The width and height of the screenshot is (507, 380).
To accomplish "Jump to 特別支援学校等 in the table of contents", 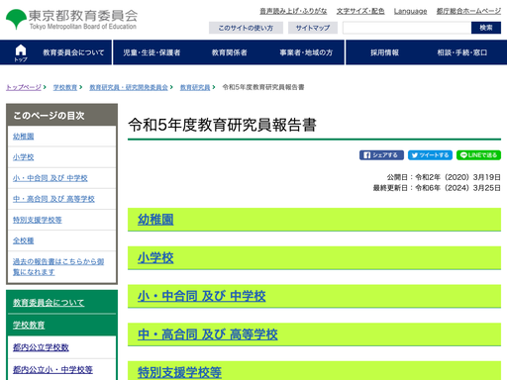I will (38, 220).
